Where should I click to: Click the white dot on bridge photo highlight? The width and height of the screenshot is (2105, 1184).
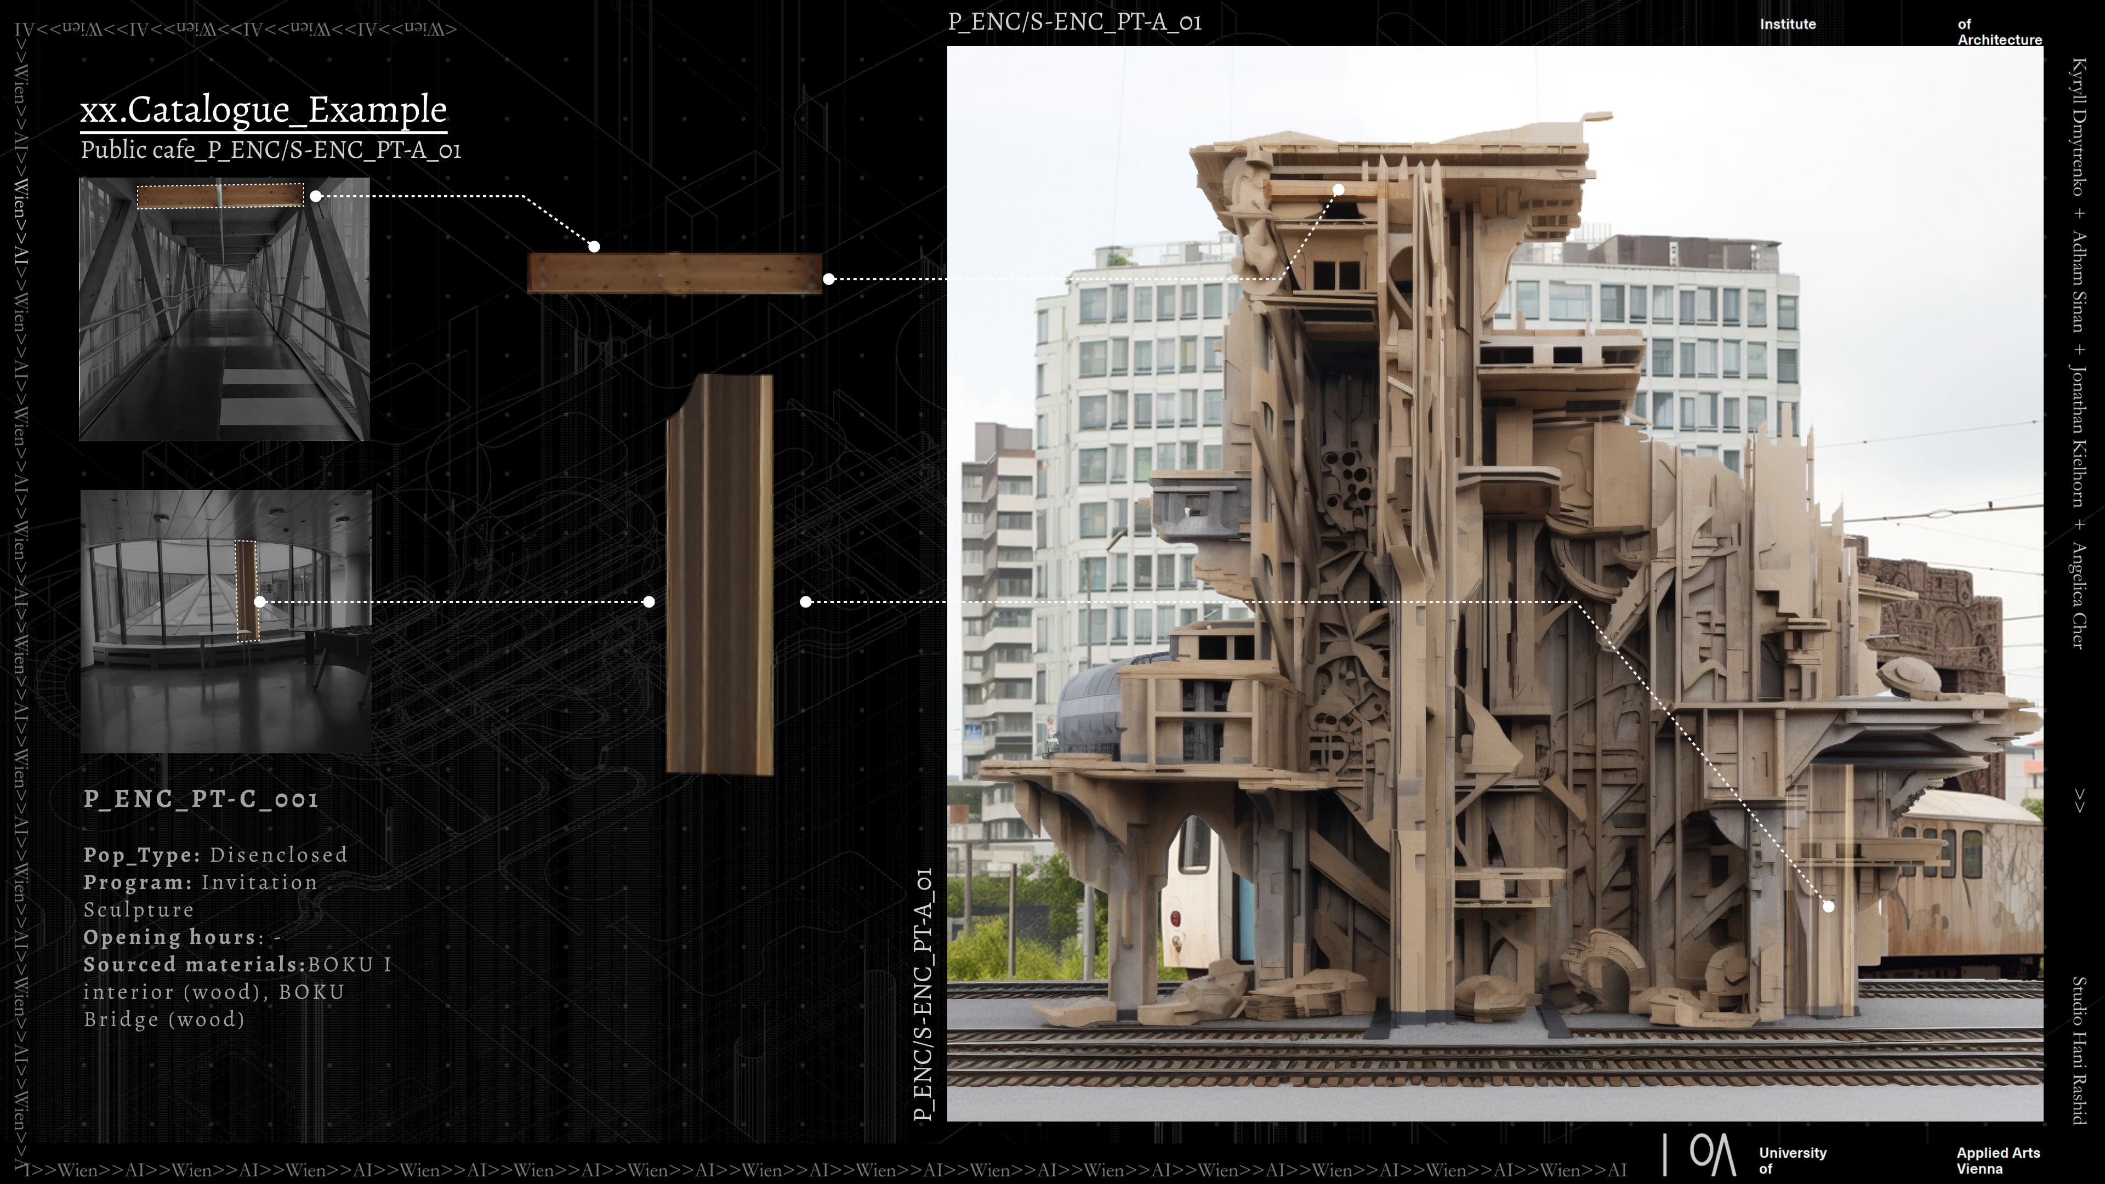pos(315,196)
